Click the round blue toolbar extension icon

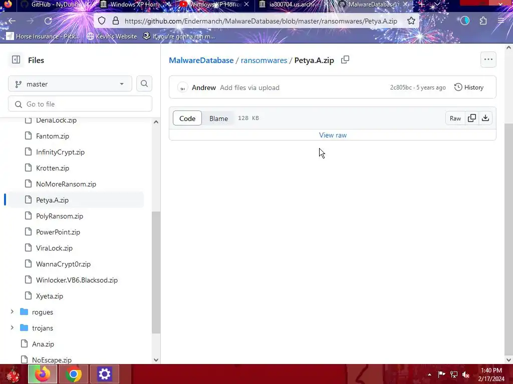pos(465,21)
